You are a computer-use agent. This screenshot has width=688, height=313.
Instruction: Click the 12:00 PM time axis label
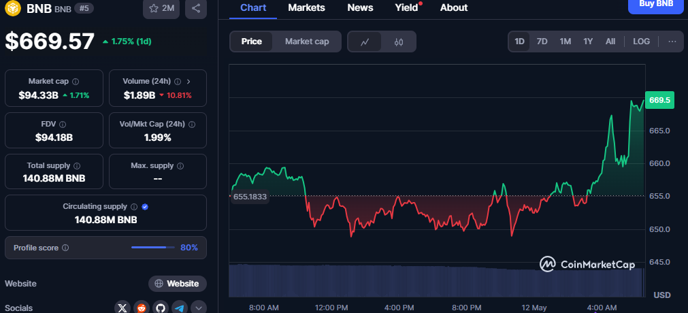pyautogui.click(x=331, y=308)
